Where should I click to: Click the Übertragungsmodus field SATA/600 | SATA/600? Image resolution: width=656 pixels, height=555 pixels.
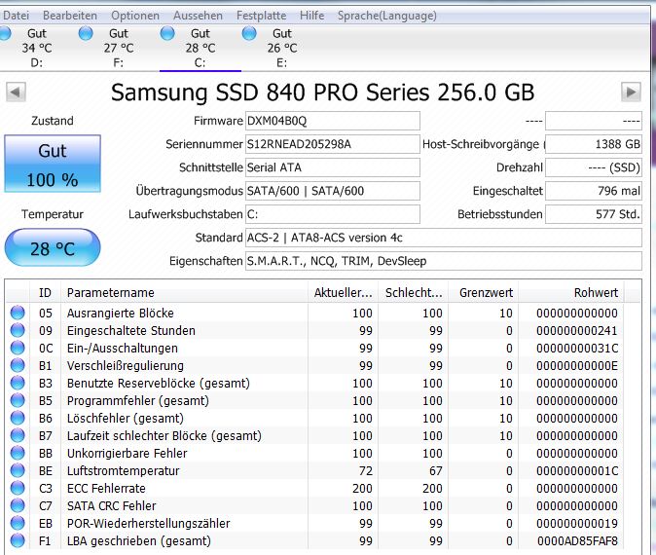point(333,191)
